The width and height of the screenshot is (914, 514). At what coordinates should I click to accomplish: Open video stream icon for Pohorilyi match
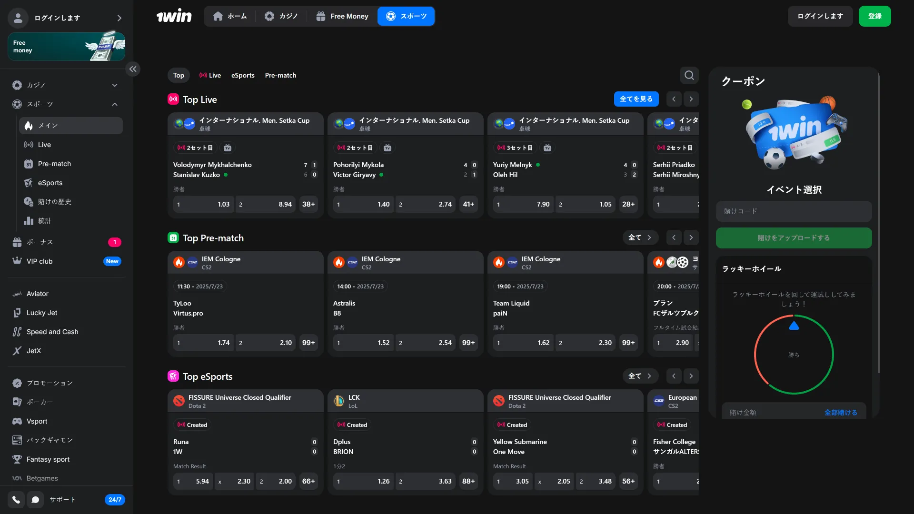click(x=387, y=148)
